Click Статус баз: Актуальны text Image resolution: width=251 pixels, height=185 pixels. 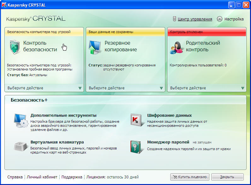pos(27,75)
